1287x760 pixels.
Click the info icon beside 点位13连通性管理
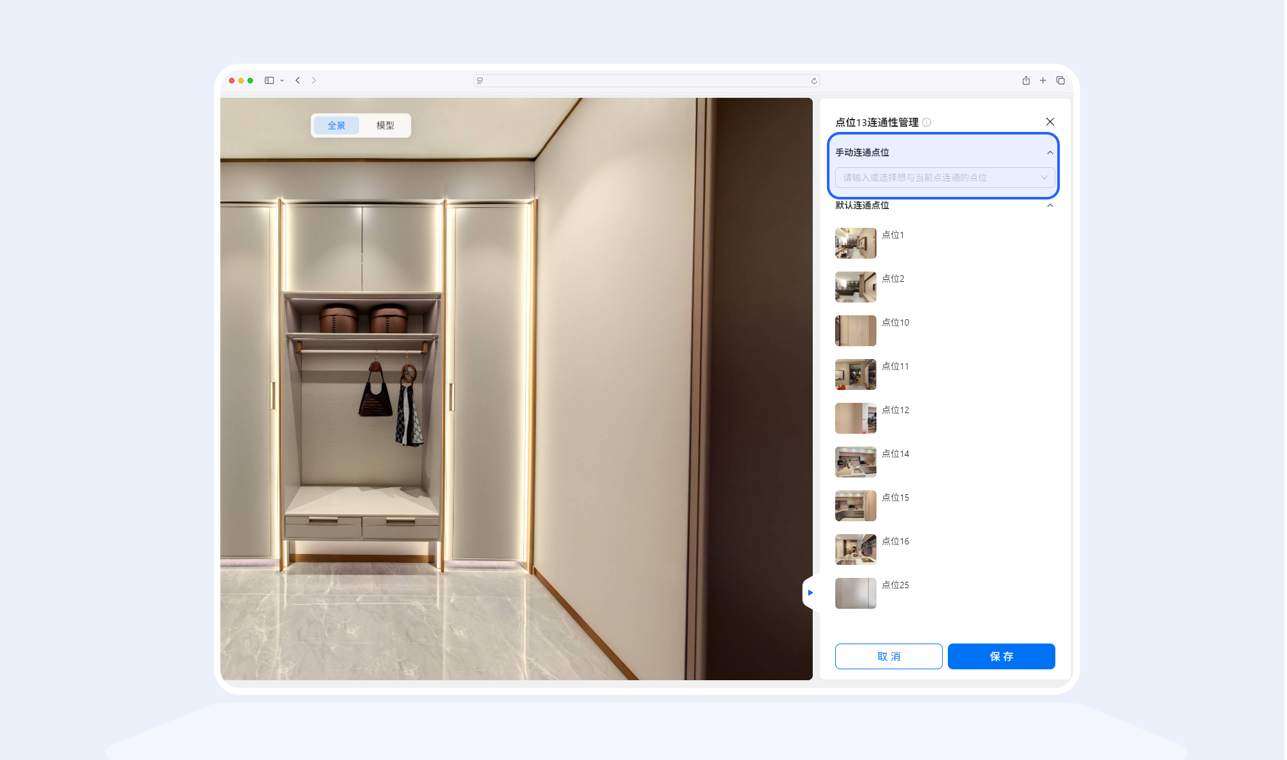coord(927,122)
